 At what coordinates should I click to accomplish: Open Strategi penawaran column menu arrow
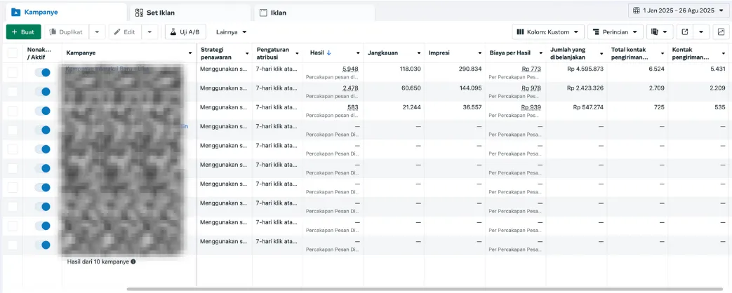[x=247, y=53]
